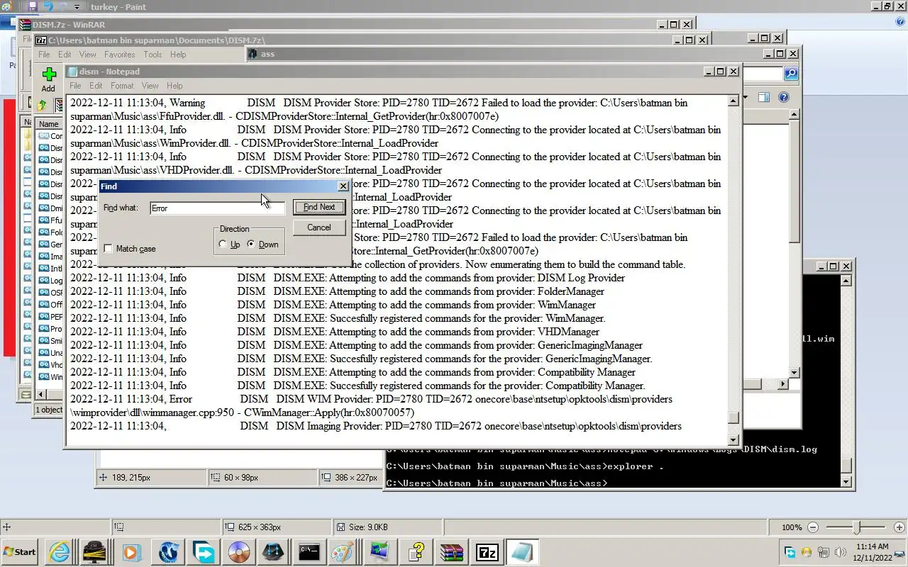
Task: Open the Notepad Help menu
Action: coord(175,86)
